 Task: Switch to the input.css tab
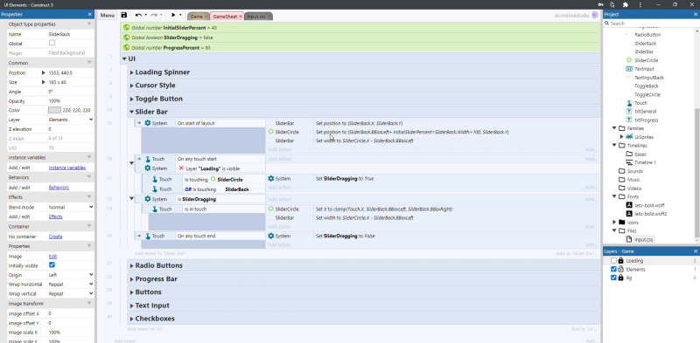pyautogui.click(x=255, y=17)
